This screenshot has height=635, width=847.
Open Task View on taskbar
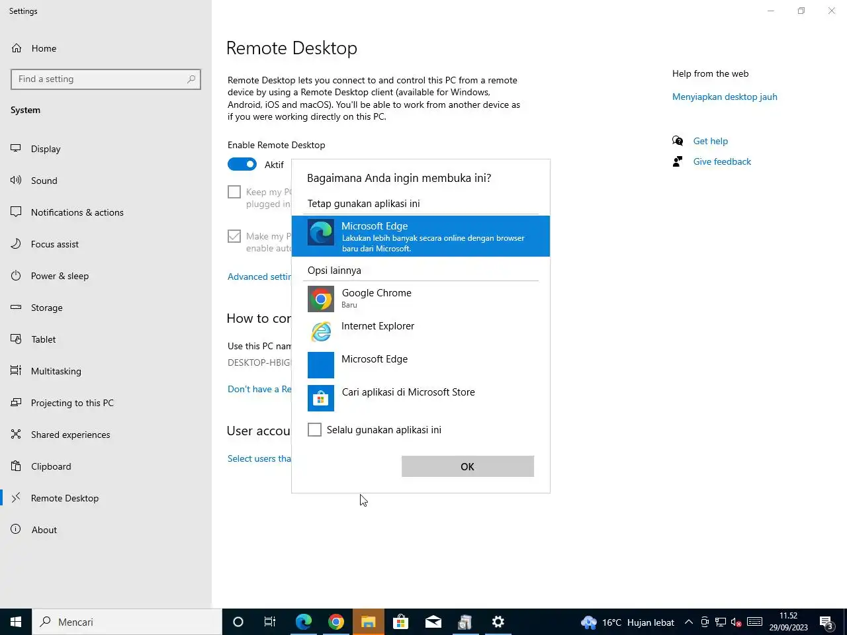point(270,622)
